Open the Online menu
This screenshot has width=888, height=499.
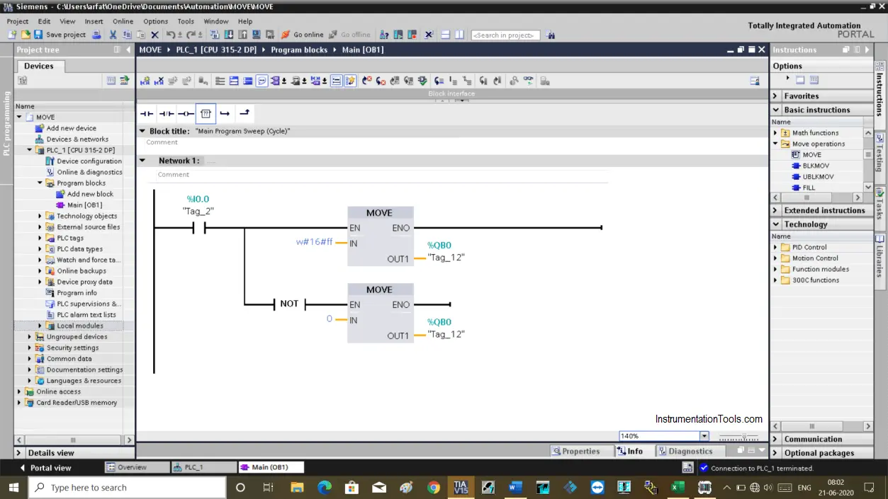coord(123,21)
